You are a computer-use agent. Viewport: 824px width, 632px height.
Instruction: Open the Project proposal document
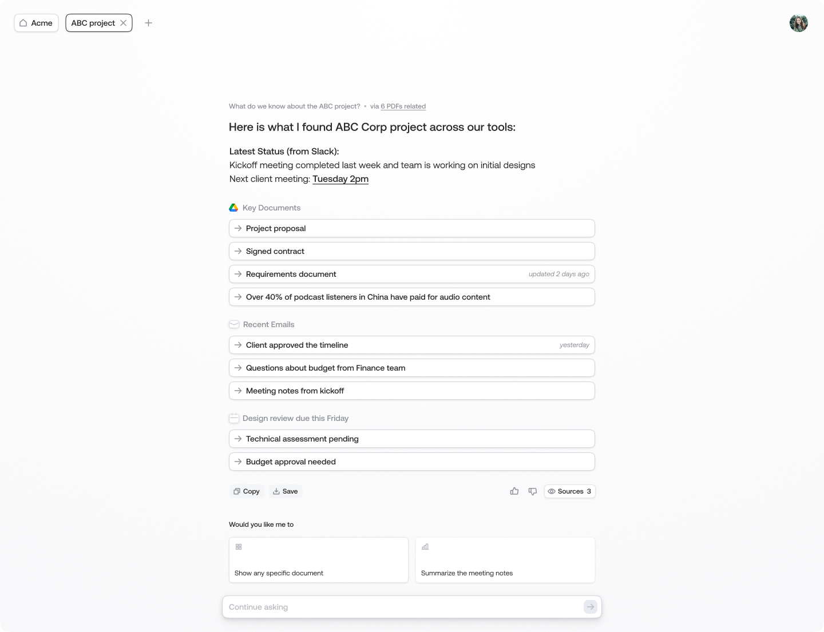(412, 228)
